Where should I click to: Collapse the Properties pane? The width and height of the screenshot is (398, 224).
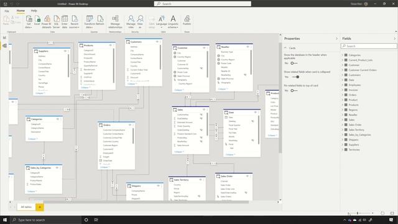336,39
